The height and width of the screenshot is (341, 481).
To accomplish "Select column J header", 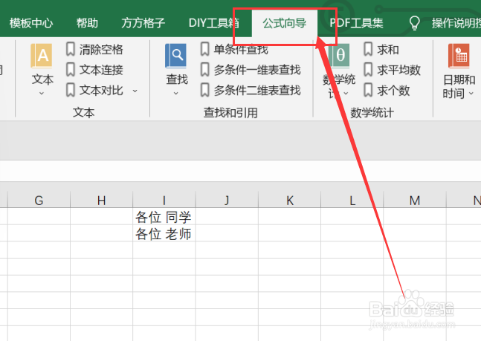I will (x=227, y=201).
